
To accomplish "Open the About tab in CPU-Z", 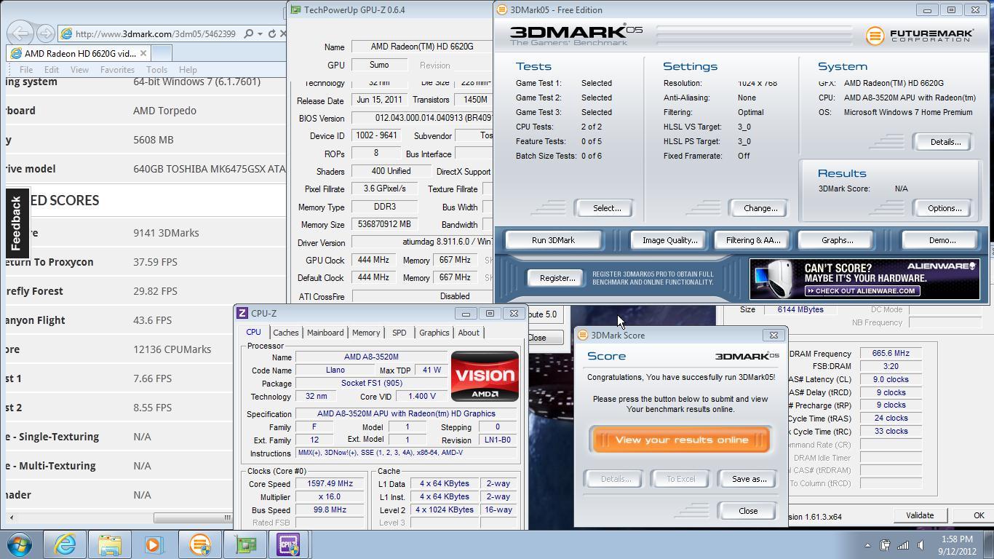I will (469, 333).
